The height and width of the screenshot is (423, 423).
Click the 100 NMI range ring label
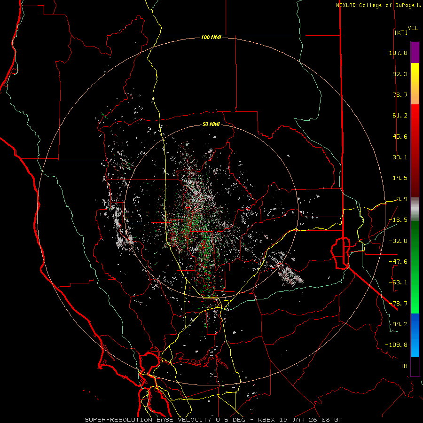point(211,37)
